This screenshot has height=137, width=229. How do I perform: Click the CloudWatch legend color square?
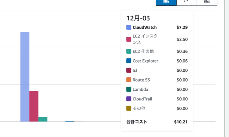(129, 27)
